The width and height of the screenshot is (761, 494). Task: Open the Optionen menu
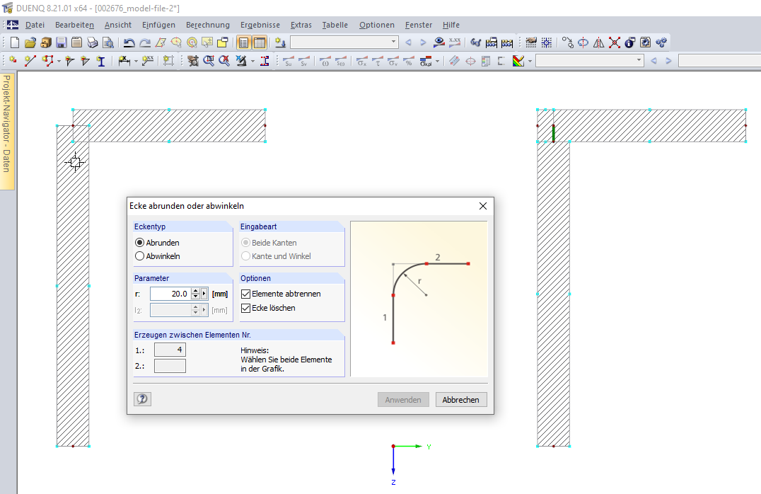(x=377, y=25)
